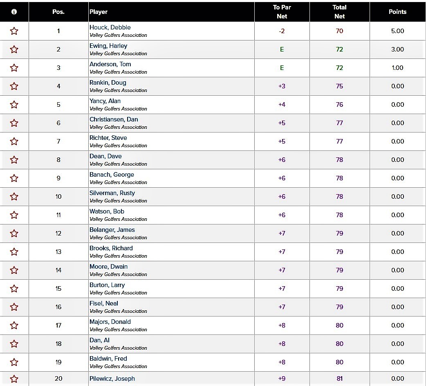The height and width of the screenshot is (386, 426).
Task: Sort by the Points column header
Action: pyautogui.click(x=397, y=12)
